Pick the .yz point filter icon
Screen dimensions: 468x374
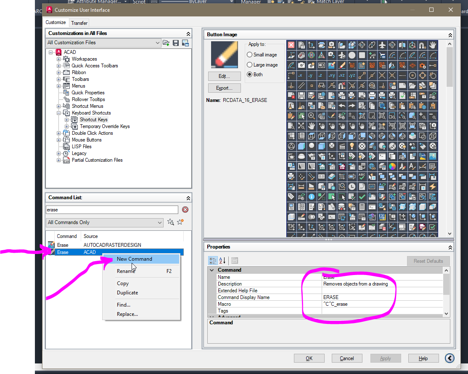coord(352,75)
